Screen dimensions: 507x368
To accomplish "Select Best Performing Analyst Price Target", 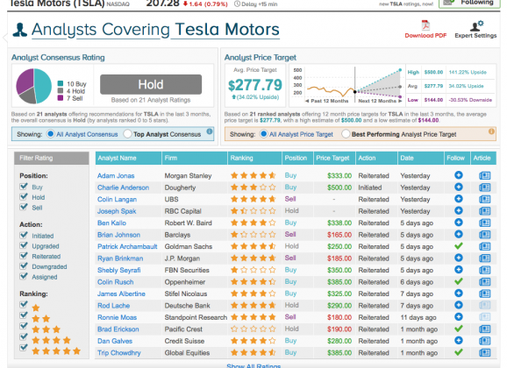I will [346, 134].
